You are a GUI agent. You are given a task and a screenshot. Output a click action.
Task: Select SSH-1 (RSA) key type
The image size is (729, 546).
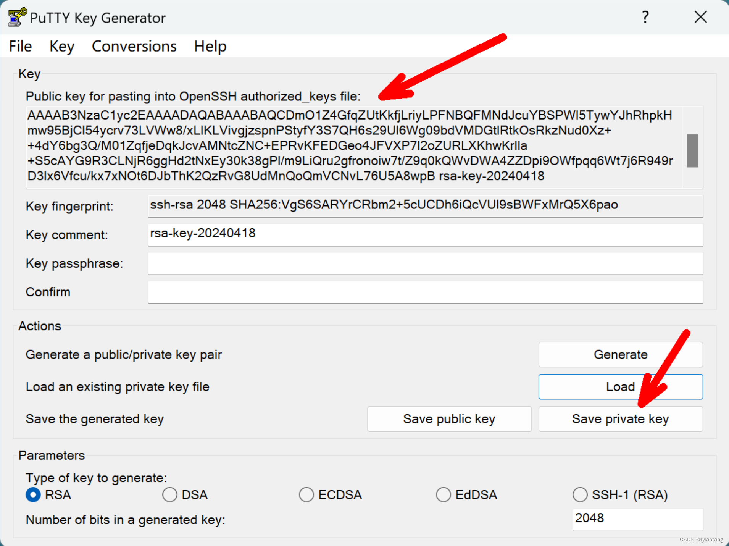click(580, 495)
